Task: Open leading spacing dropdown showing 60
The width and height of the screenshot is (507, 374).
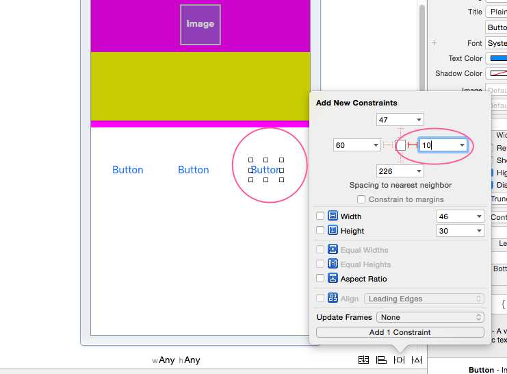Action: [376, 145]
